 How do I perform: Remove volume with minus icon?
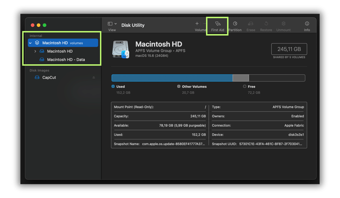point(204,24)
